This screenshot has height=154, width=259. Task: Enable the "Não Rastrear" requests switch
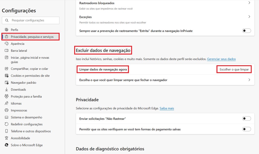[x=246, y=119]
